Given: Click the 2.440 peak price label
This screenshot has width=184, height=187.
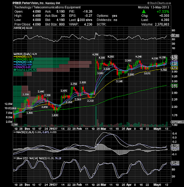Looking at the screenshot, I should 41,92.
